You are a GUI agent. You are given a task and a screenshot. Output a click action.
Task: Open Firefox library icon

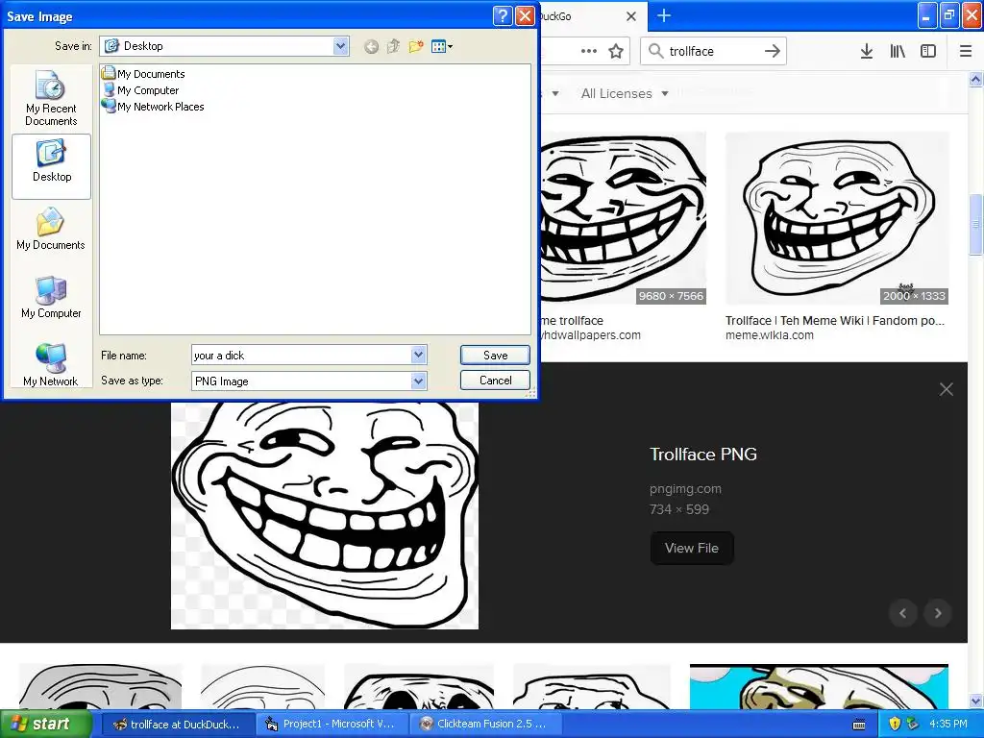[898, 51]
